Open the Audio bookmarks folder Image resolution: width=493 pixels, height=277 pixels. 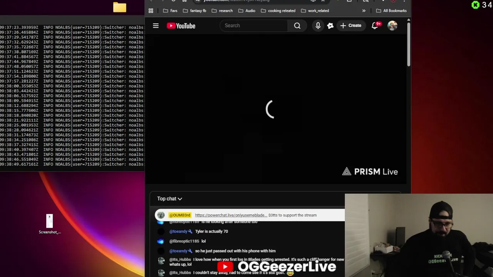[x=247, y=11]
